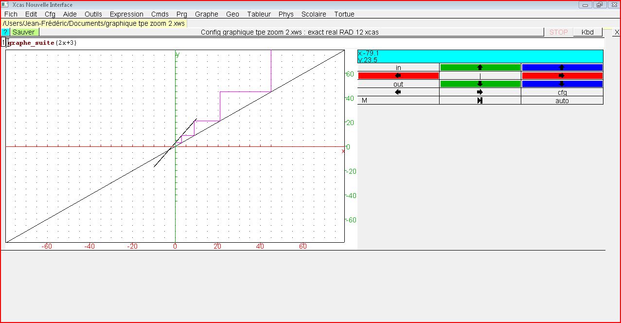Click the blue up arrow button
The width and height of the screenshot is (621, 323).
[x=562, y=68]
